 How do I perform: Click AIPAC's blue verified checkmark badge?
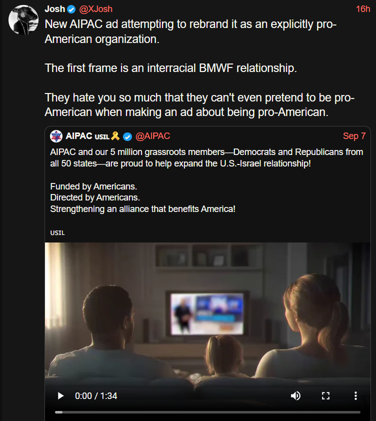127,136
